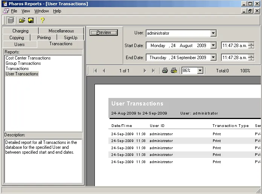262x194 pixels.
Task: Open the File menu
Action: (14, 11)
